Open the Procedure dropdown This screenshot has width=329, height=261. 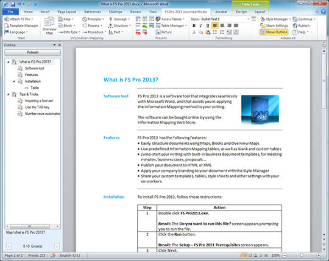click(94, 32)
